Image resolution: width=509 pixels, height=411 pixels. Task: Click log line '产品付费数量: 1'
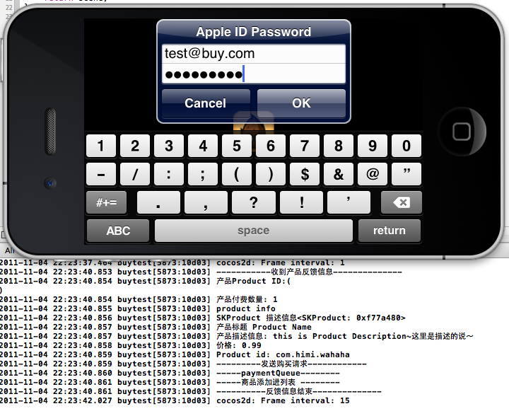pos(247,299)
